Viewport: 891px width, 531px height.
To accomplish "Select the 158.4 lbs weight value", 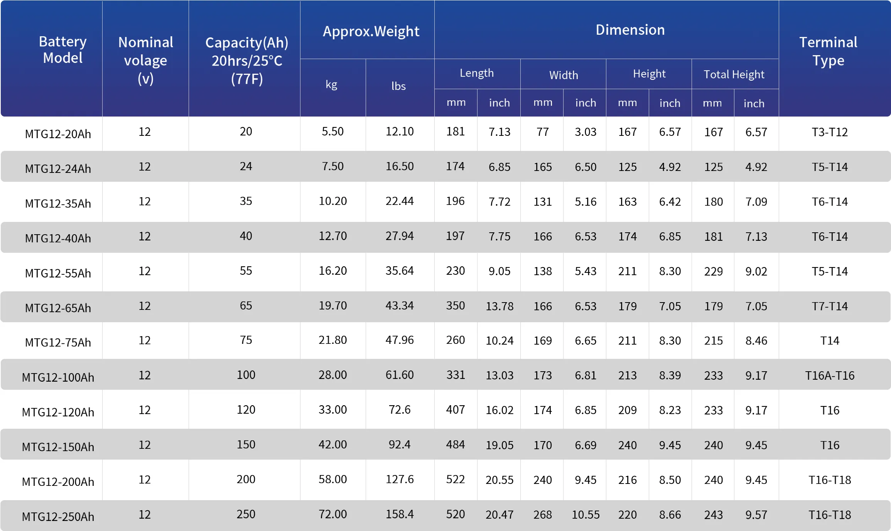I will [x=400, y=514].
